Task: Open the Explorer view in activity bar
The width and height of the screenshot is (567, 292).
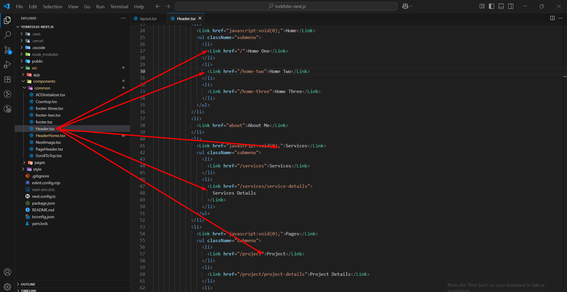Action: (x=7, y=20)
